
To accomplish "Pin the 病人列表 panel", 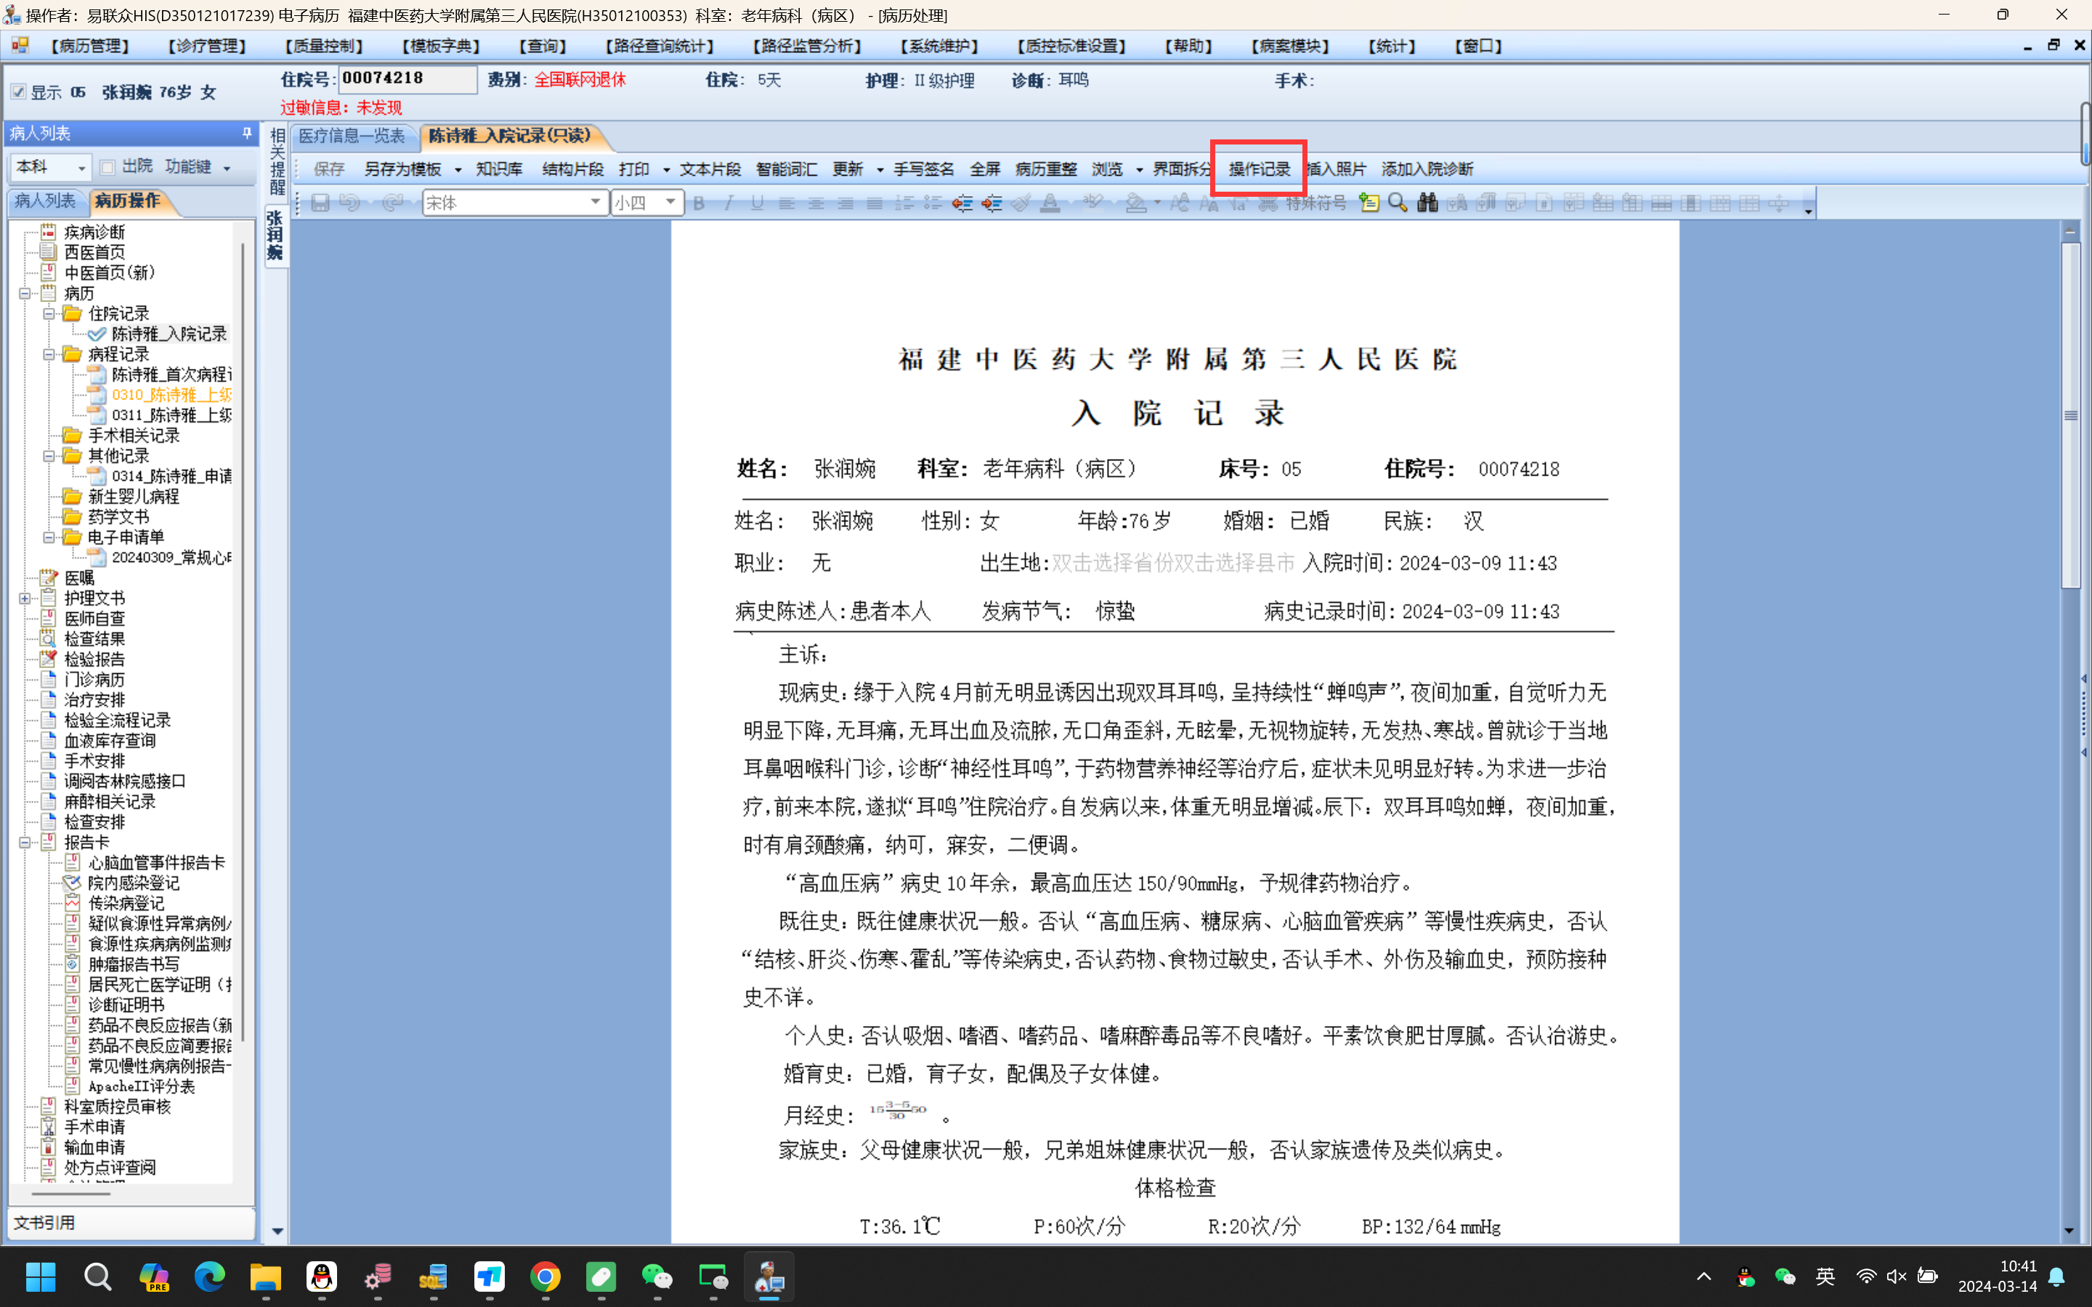I will point(246,133).
